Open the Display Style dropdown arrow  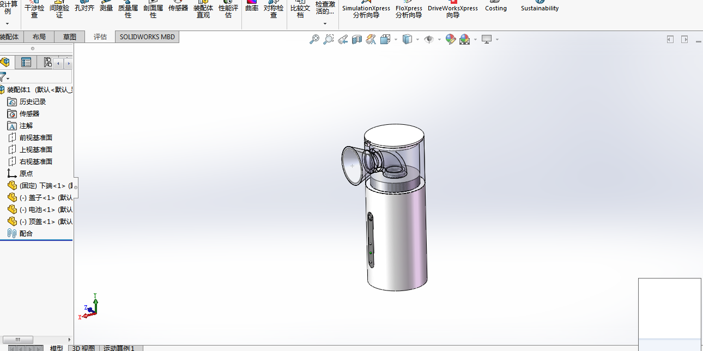pos(417,39)
